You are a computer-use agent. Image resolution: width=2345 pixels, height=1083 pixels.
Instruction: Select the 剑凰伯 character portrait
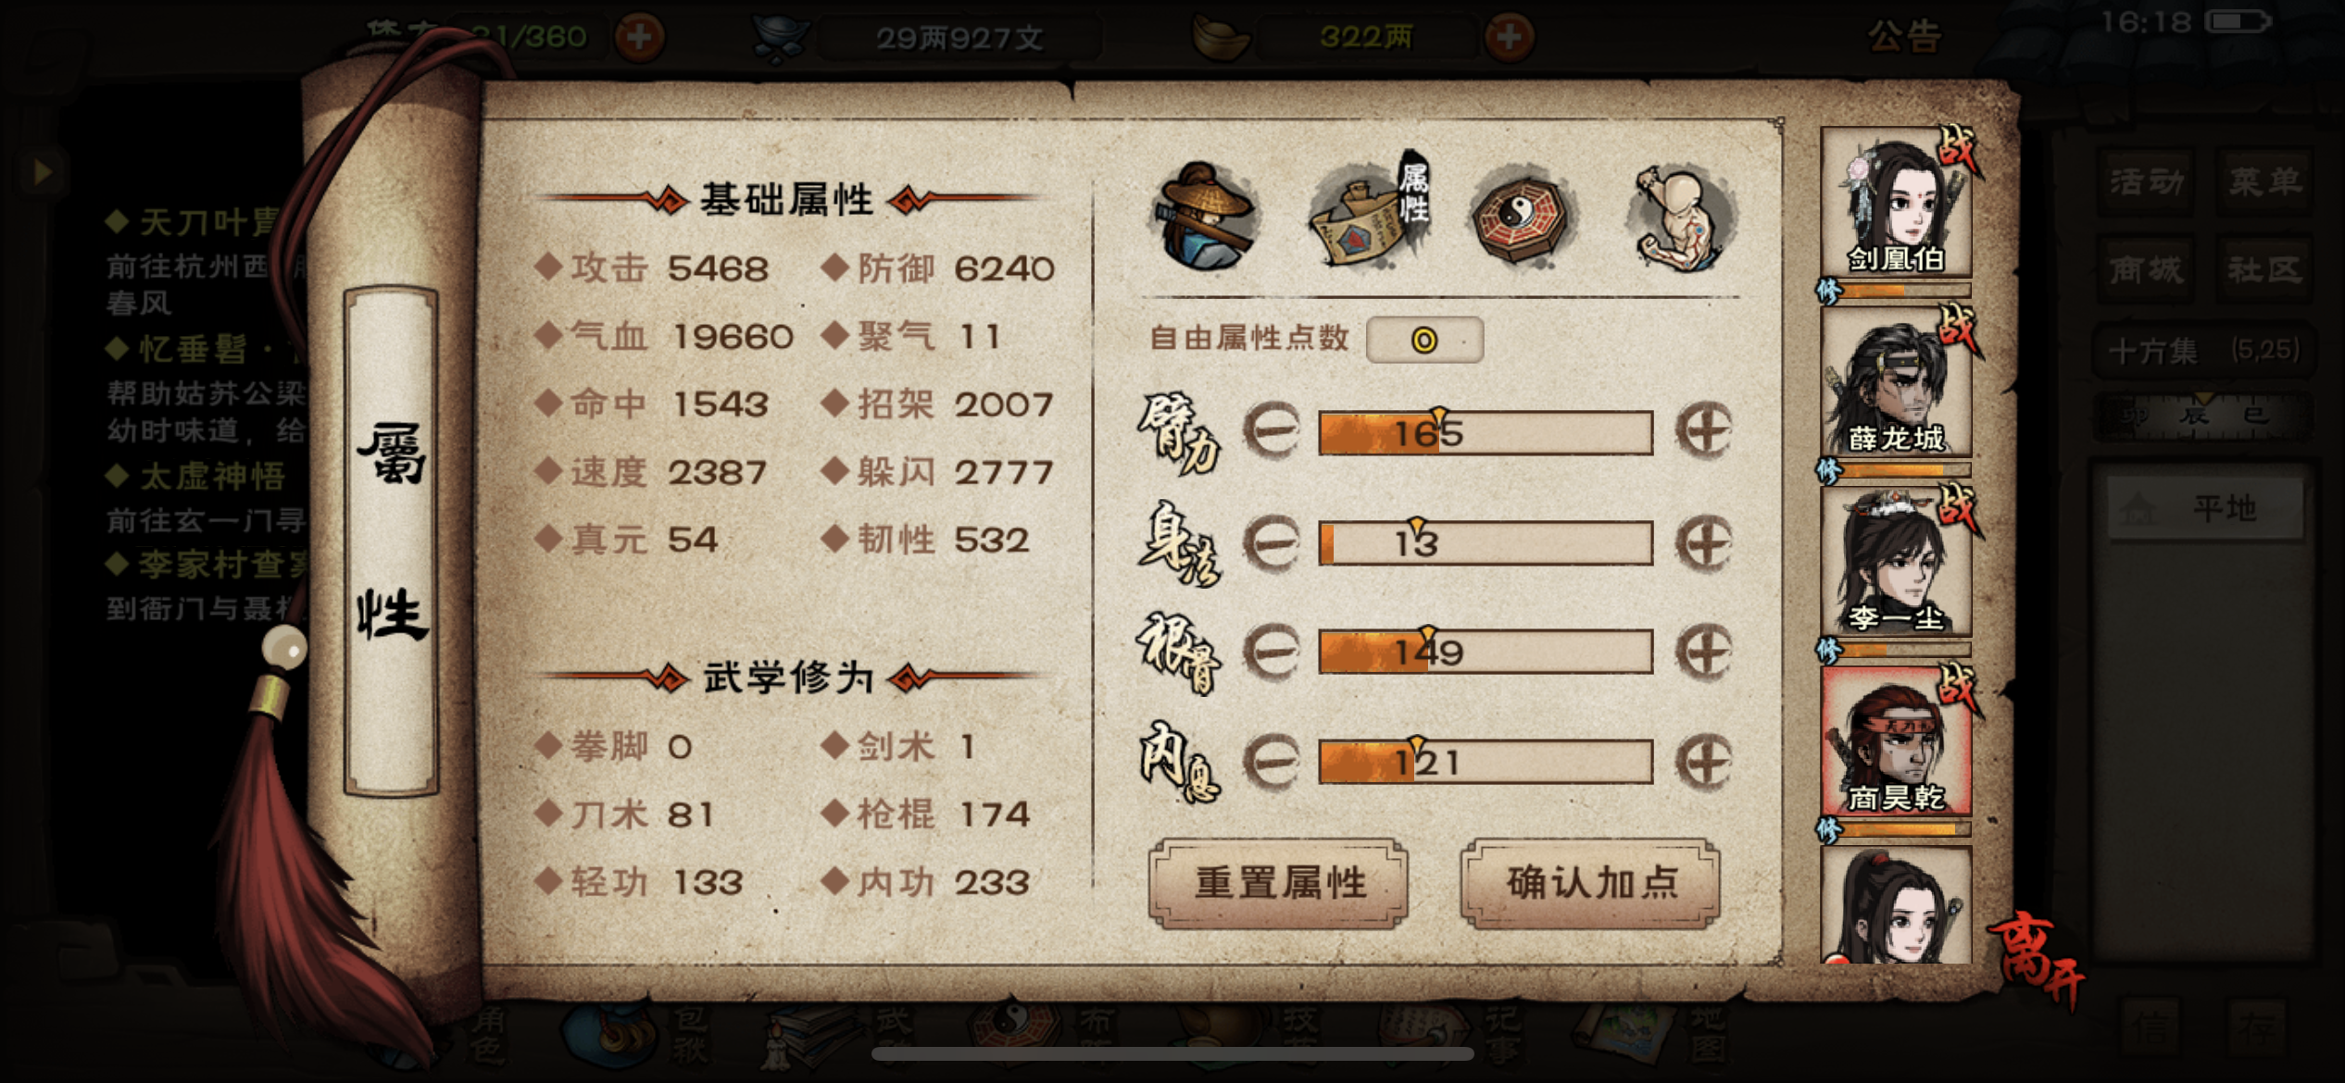1896,202
